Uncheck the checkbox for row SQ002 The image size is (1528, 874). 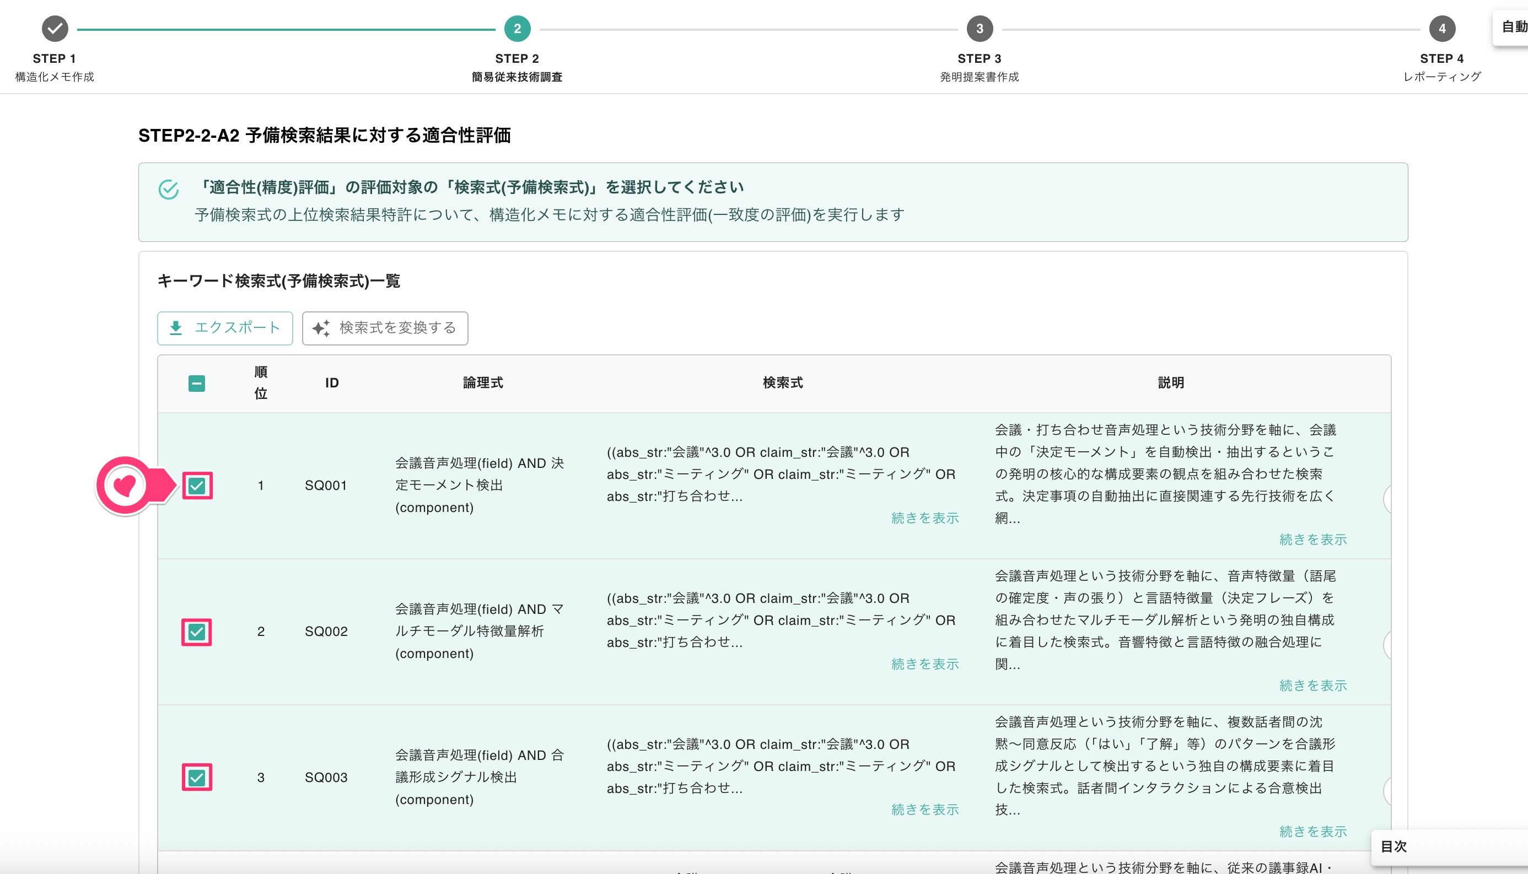pyautogui.click(x=197, y=632)
